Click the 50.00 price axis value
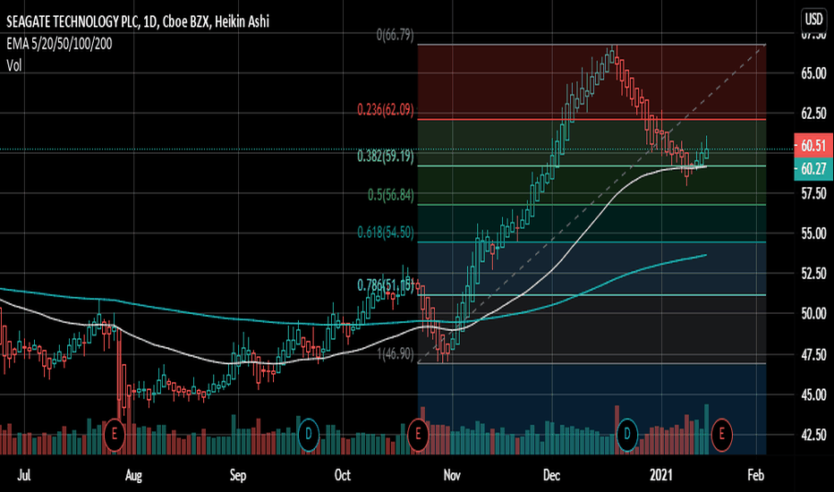Viewport: 834px width, 492px height. pos(813,314)
